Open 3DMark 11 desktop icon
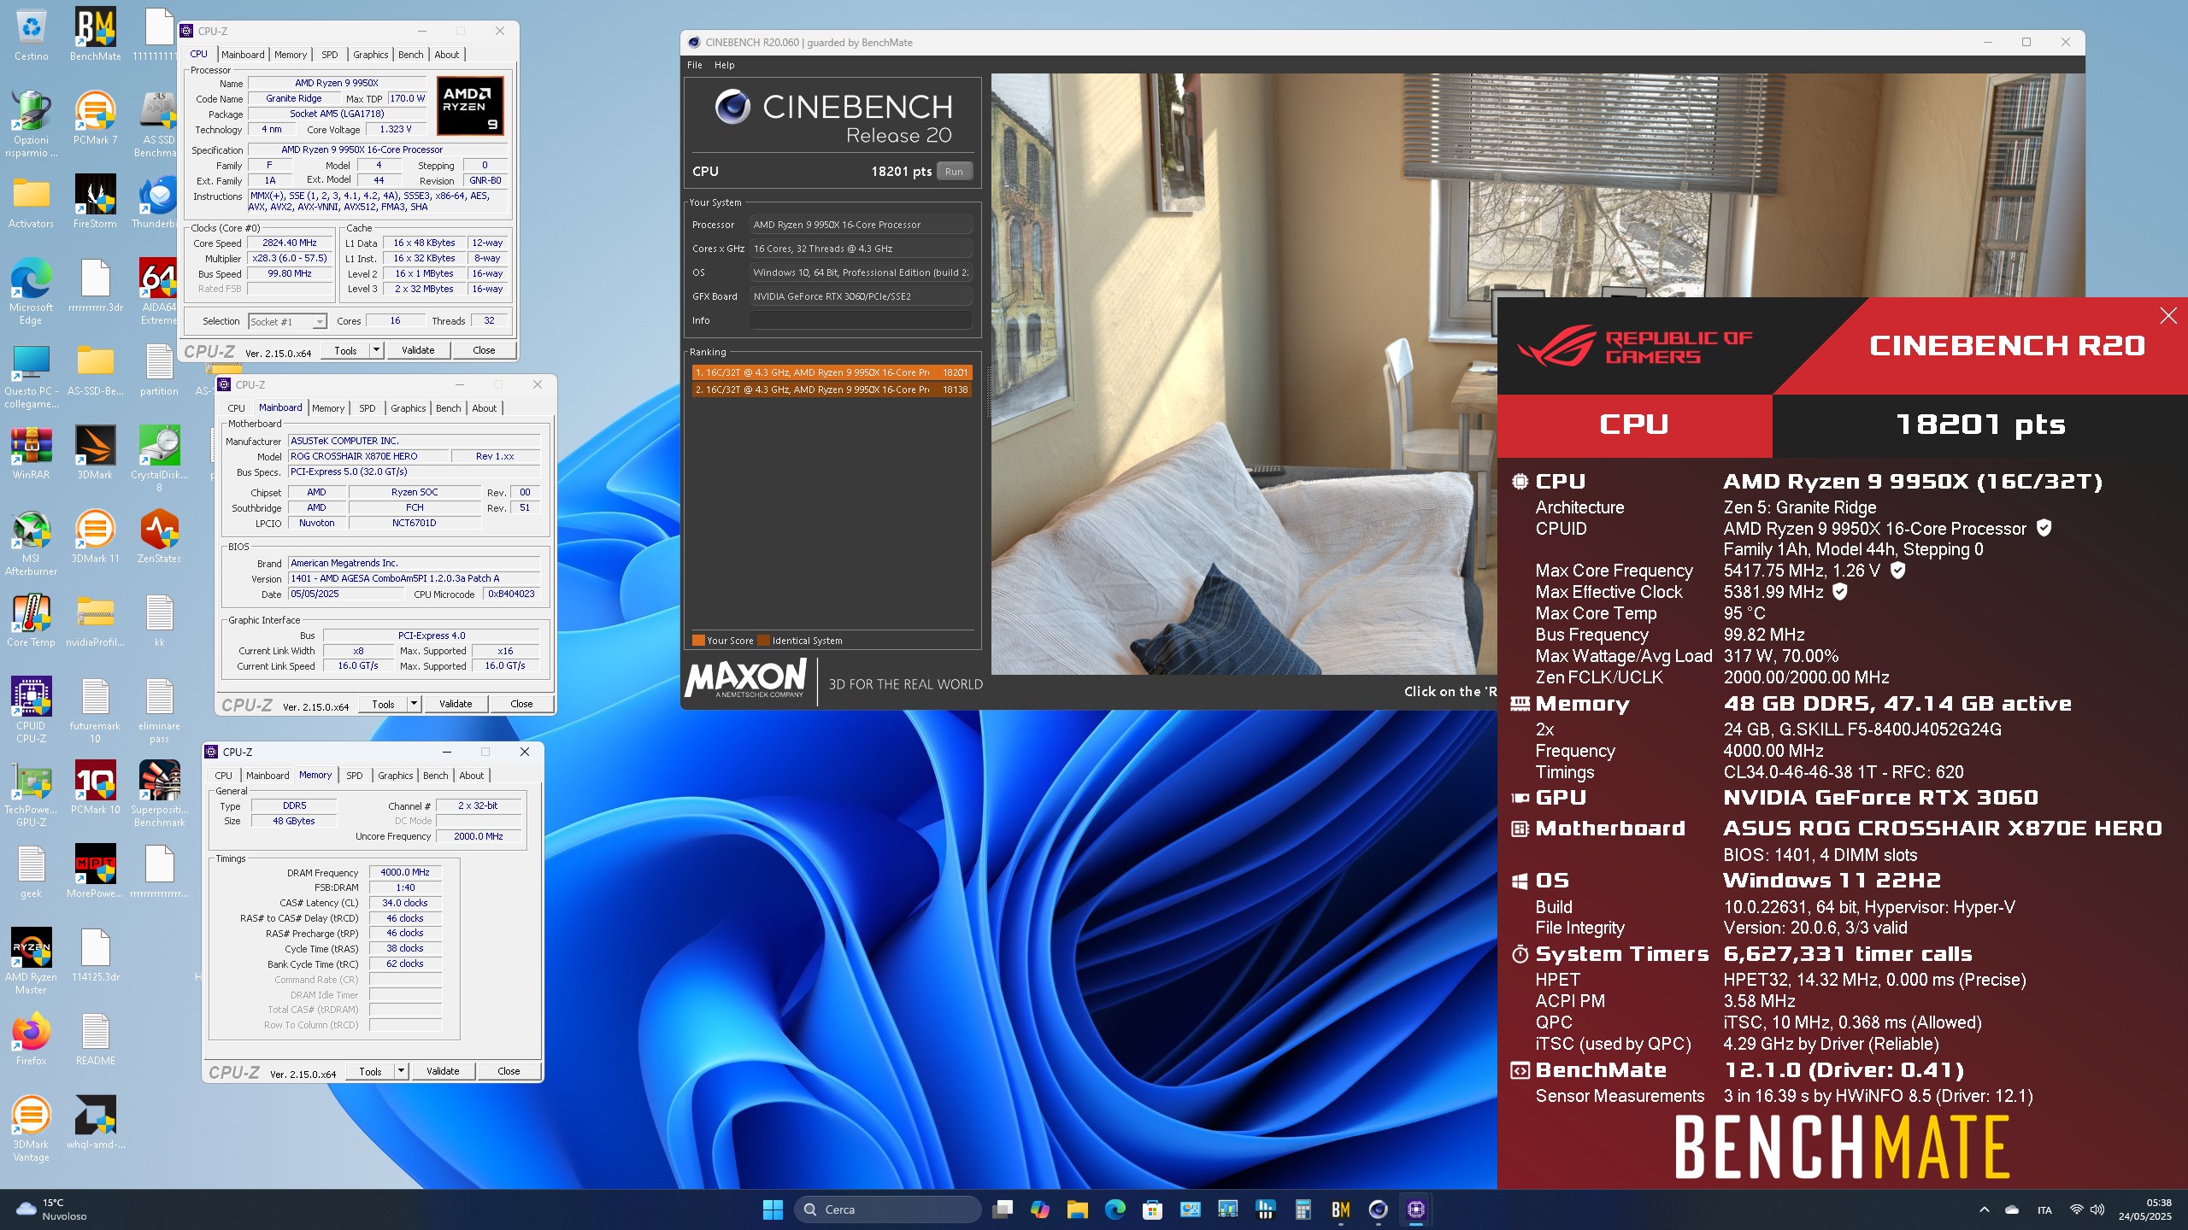This screenshot has width=2188, height=1230. click(95, 537)
